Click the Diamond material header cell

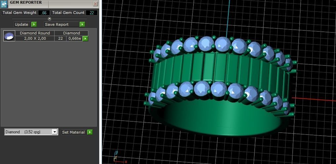click(71, 33)
